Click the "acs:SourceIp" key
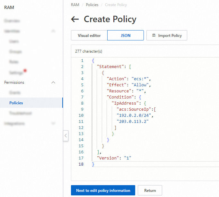This screenshot has height=197, width=219. coord(134,109)
